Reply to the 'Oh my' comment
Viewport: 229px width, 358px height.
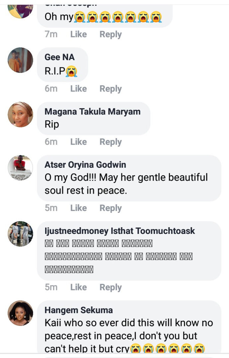pyautogui.click(x=111, y=35)
